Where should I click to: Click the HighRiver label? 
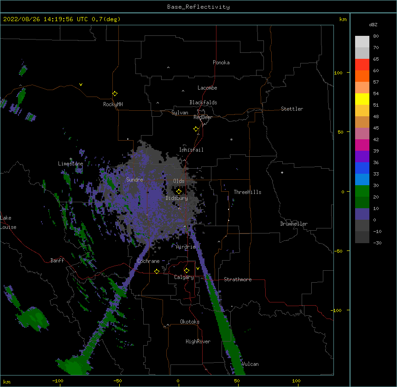198,341
